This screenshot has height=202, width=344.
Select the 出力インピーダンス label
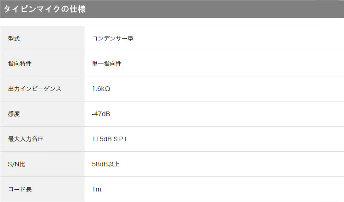click(x=35, y=89)
